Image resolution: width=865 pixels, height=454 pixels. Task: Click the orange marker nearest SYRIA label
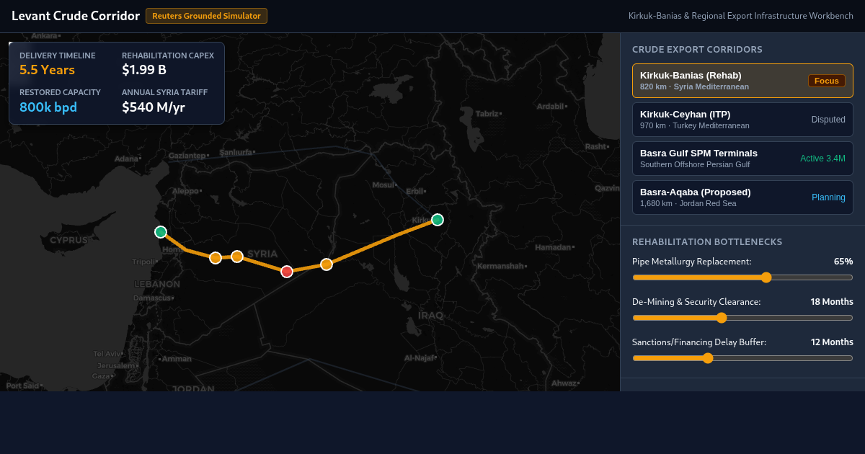pos(237,256)
